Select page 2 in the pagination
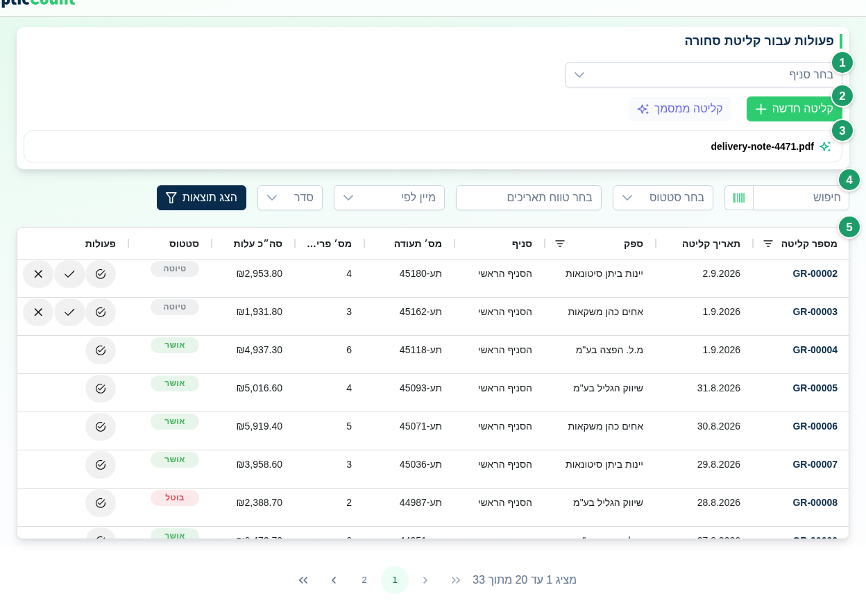This screenshot has height=610, width=866. [x=364, y=580]
